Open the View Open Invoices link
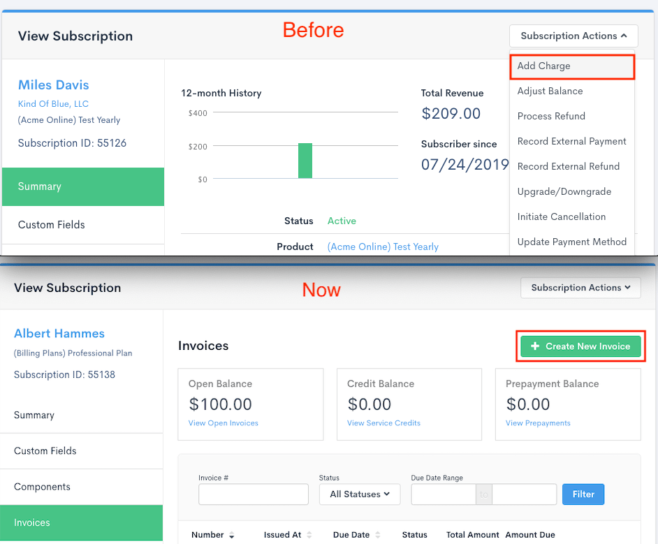 click(x=223, y=423)
